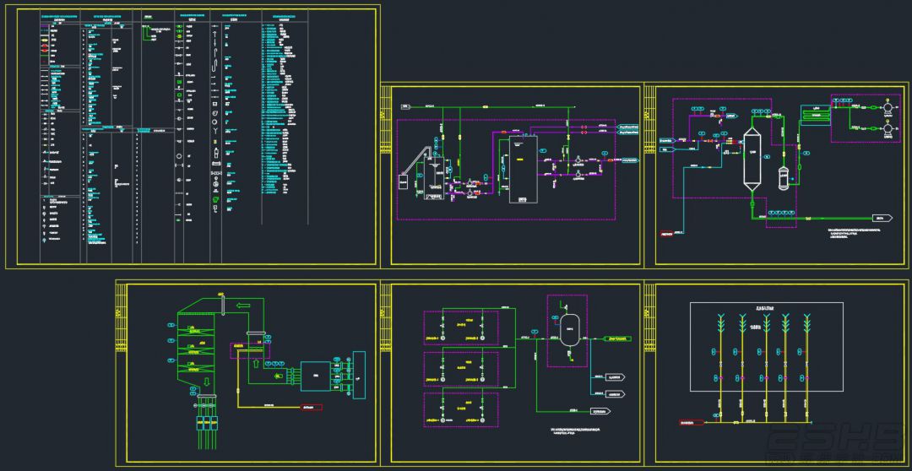Click the large white circle symbol in legend sheet
This screenshot has height=471, width=912.
click(x=180, y=156)
